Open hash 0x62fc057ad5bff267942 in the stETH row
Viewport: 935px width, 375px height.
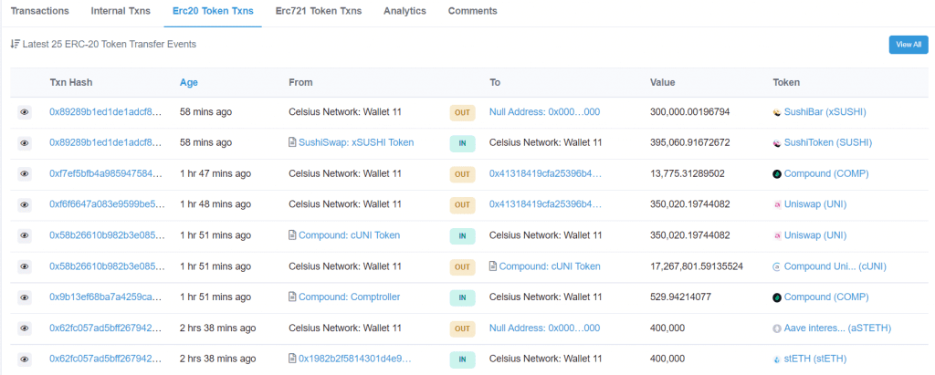tap(106, 359)
